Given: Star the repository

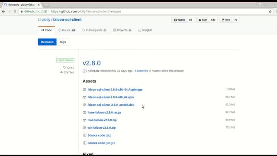Looking at the screenshot, I should click(203, 20).
